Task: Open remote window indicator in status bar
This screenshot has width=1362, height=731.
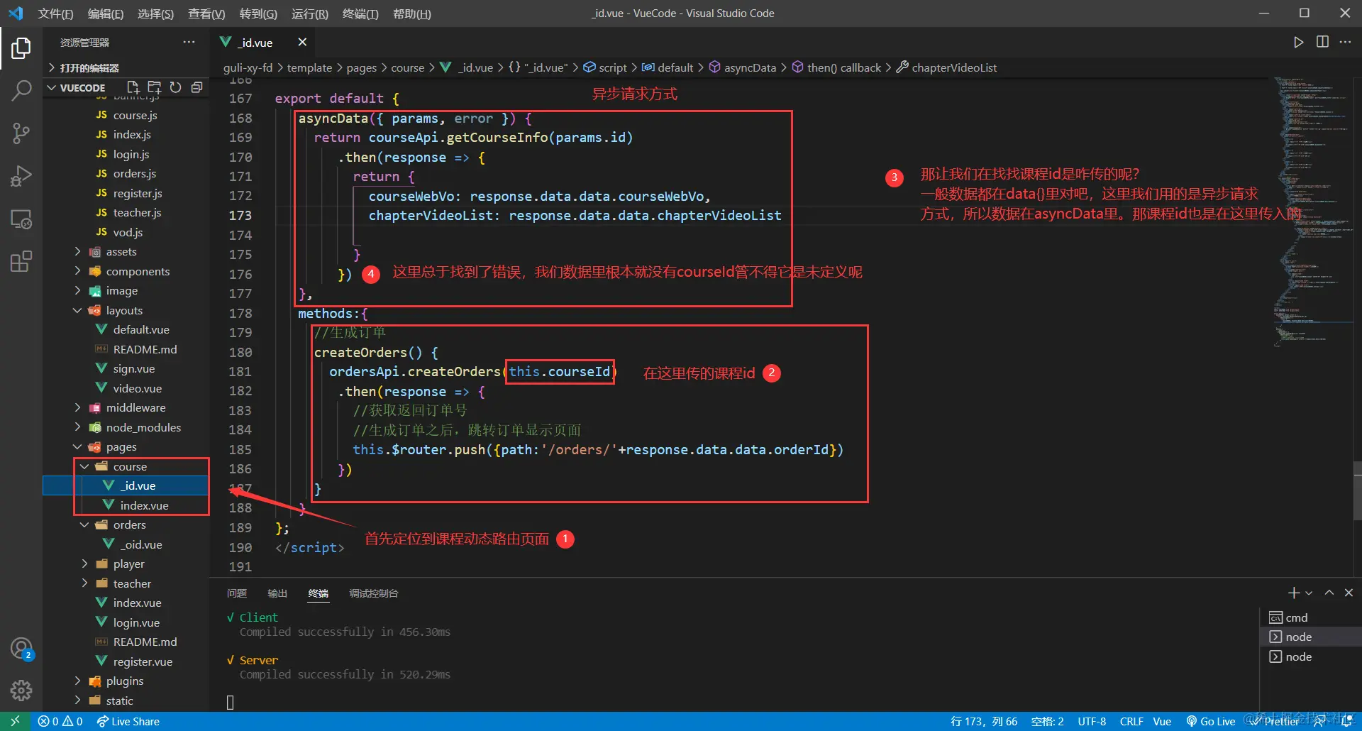Action: (x=15, y=721)
